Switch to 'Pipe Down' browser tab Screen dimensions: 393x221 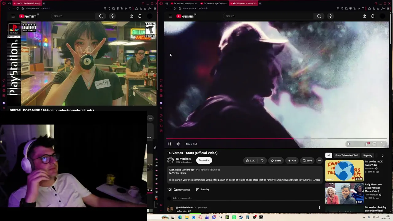[x=213, y=3]
